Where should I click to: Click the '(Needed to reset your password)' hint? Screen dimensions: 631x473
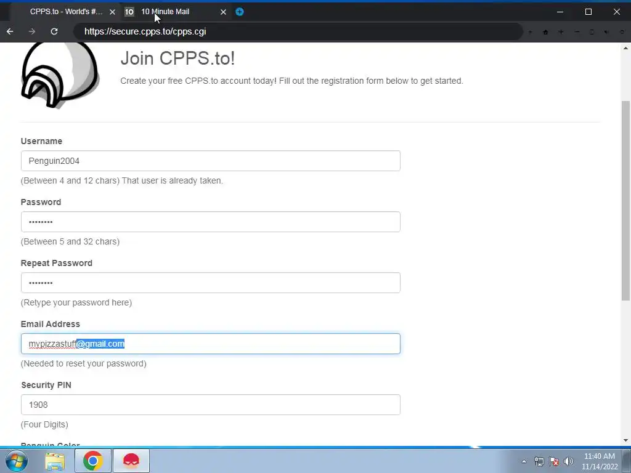click(84, 363)
